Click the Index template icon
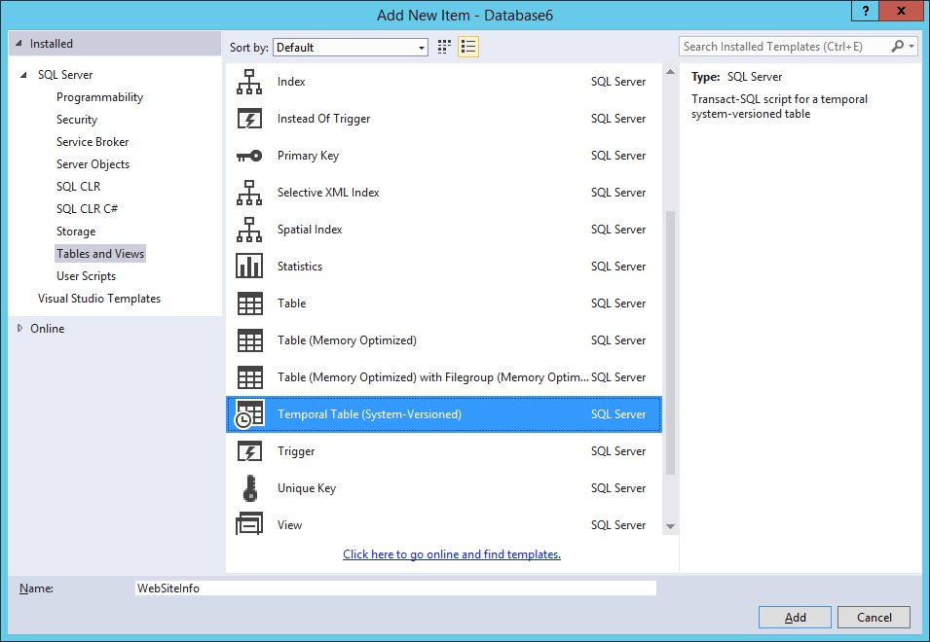Viewport: 930px width, 642px height. click(249, 83)
